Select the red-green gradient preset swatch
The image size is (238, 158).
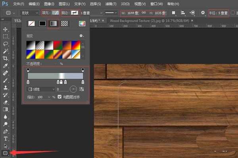tap(58, 45)
